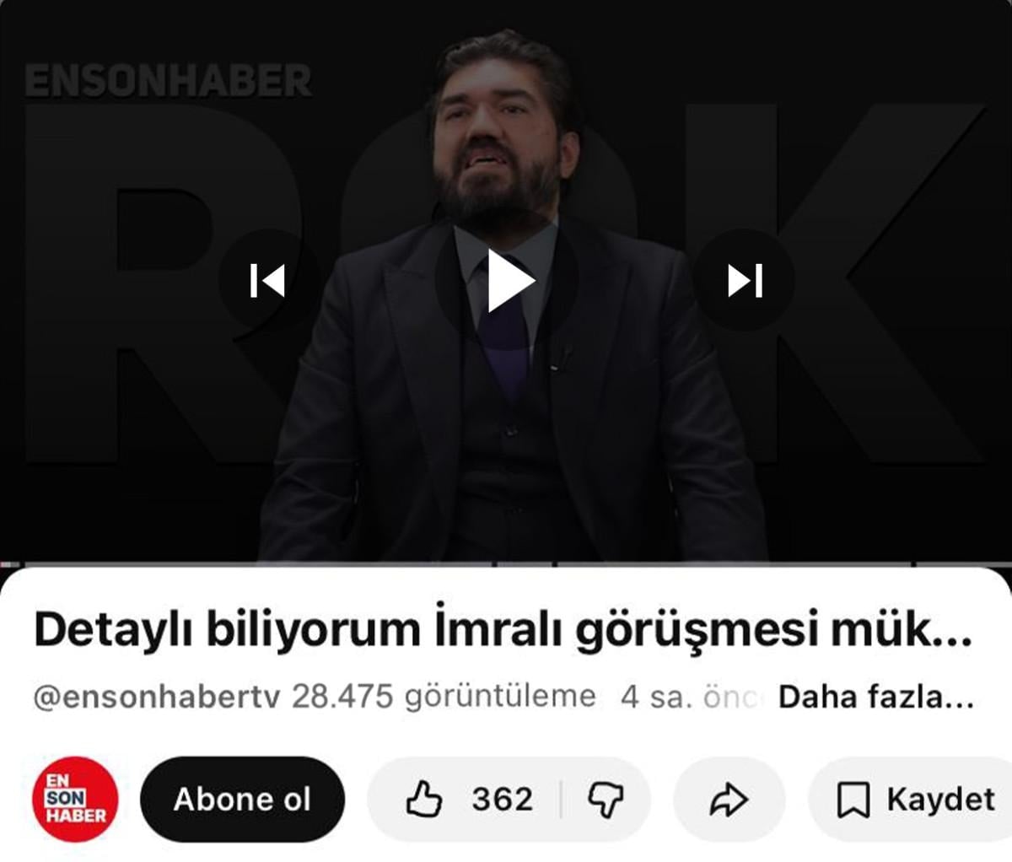The width and height of the screenshot is (1012, 862).
Task: Skip to the next video
Action: (x=745, y=281)
